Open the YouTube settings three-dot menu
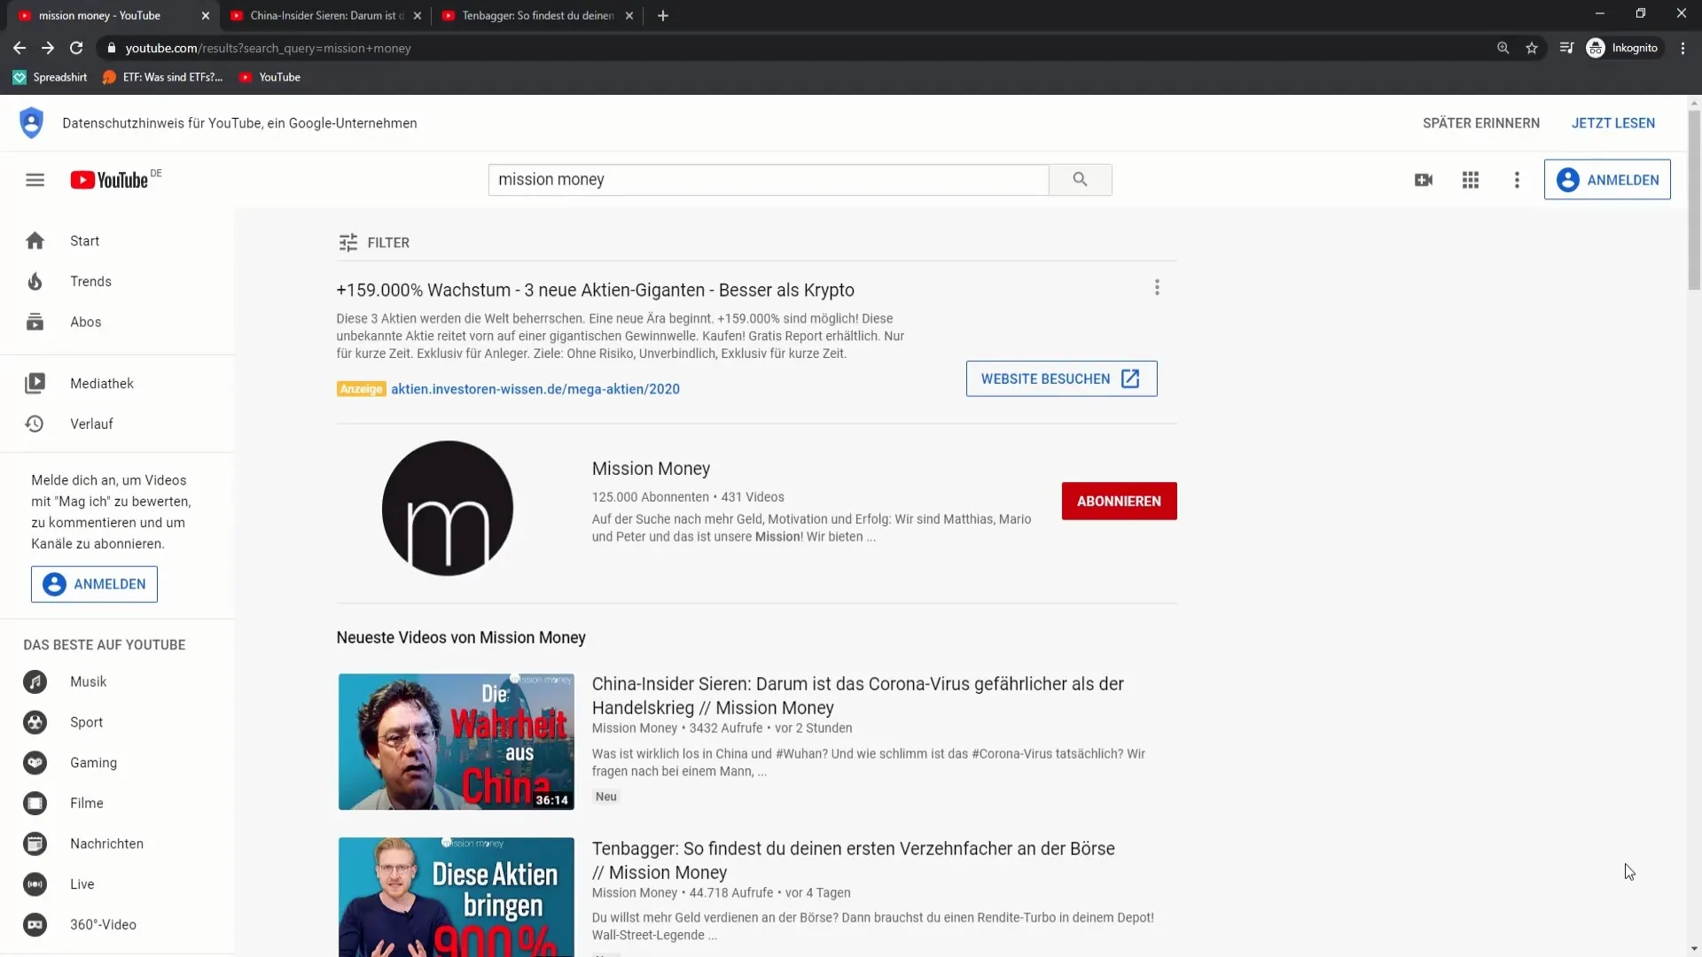 pyautogui.click(x=1517, y=180)
